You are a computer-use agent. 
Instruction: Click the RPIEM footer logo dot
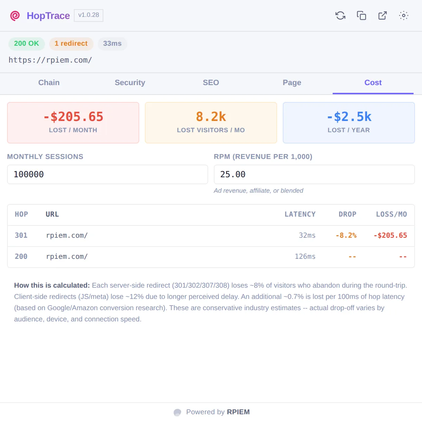click(178, 412)
